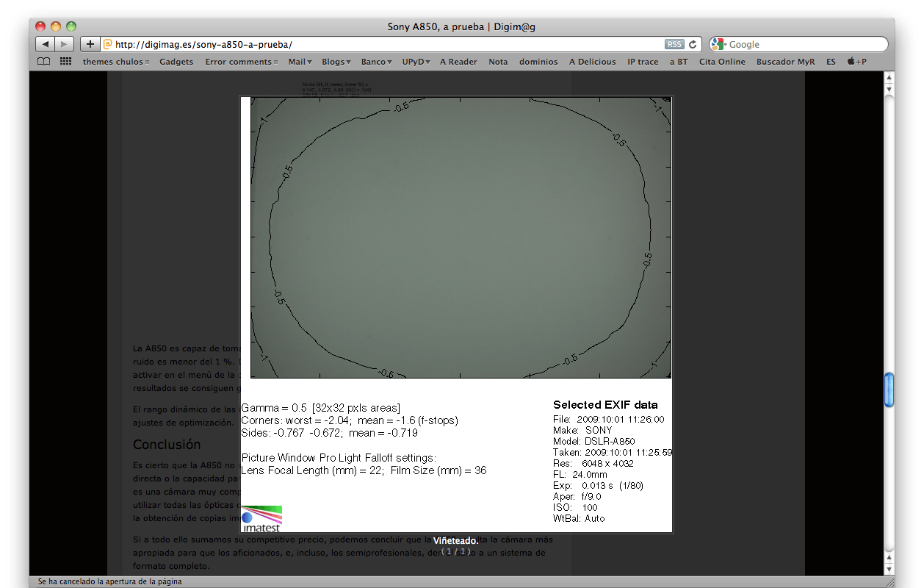The width and height of the screenshot is (924, 588).
Task: Open the themes chulos bookmark folder
Action: (x=116, y=62)
